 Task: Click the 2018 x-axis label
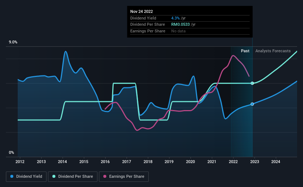point(148,162)
